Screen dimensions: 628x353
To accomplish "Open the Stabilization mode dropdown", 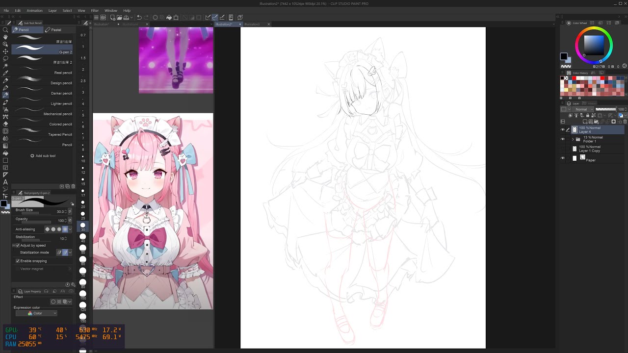I will 70,252.
